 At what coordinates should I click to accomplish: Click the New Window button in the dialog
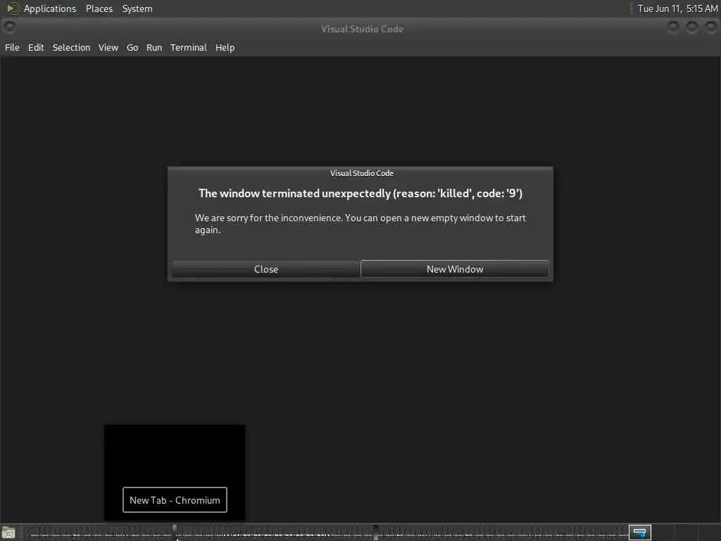click(454, 269)
